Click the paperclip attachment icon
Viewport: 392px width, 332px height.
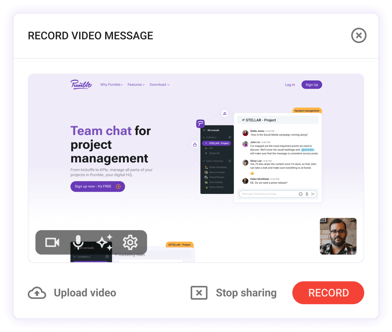306,194
